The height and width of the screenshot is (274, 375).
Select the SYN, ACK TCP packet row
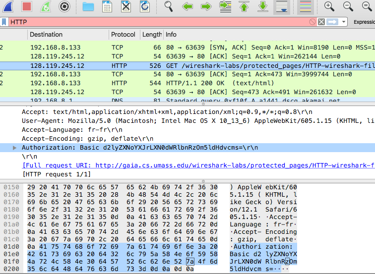(x=187, y=48)
